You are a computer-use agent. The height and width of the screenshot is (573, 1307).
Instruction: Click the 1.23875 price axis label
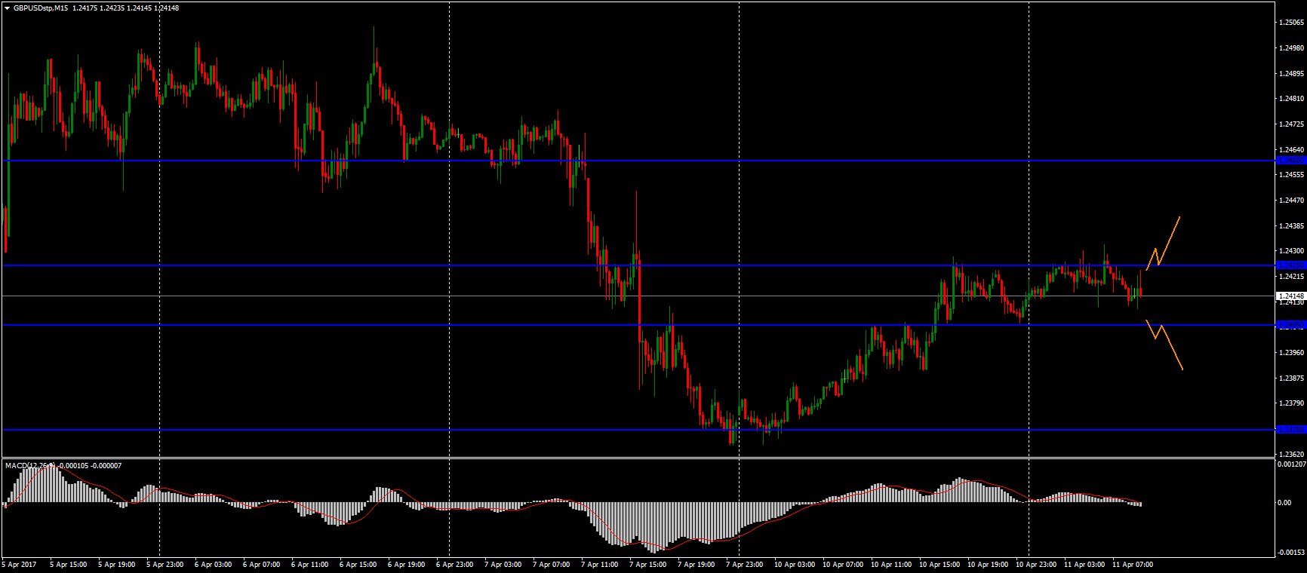coord(1292,378)
